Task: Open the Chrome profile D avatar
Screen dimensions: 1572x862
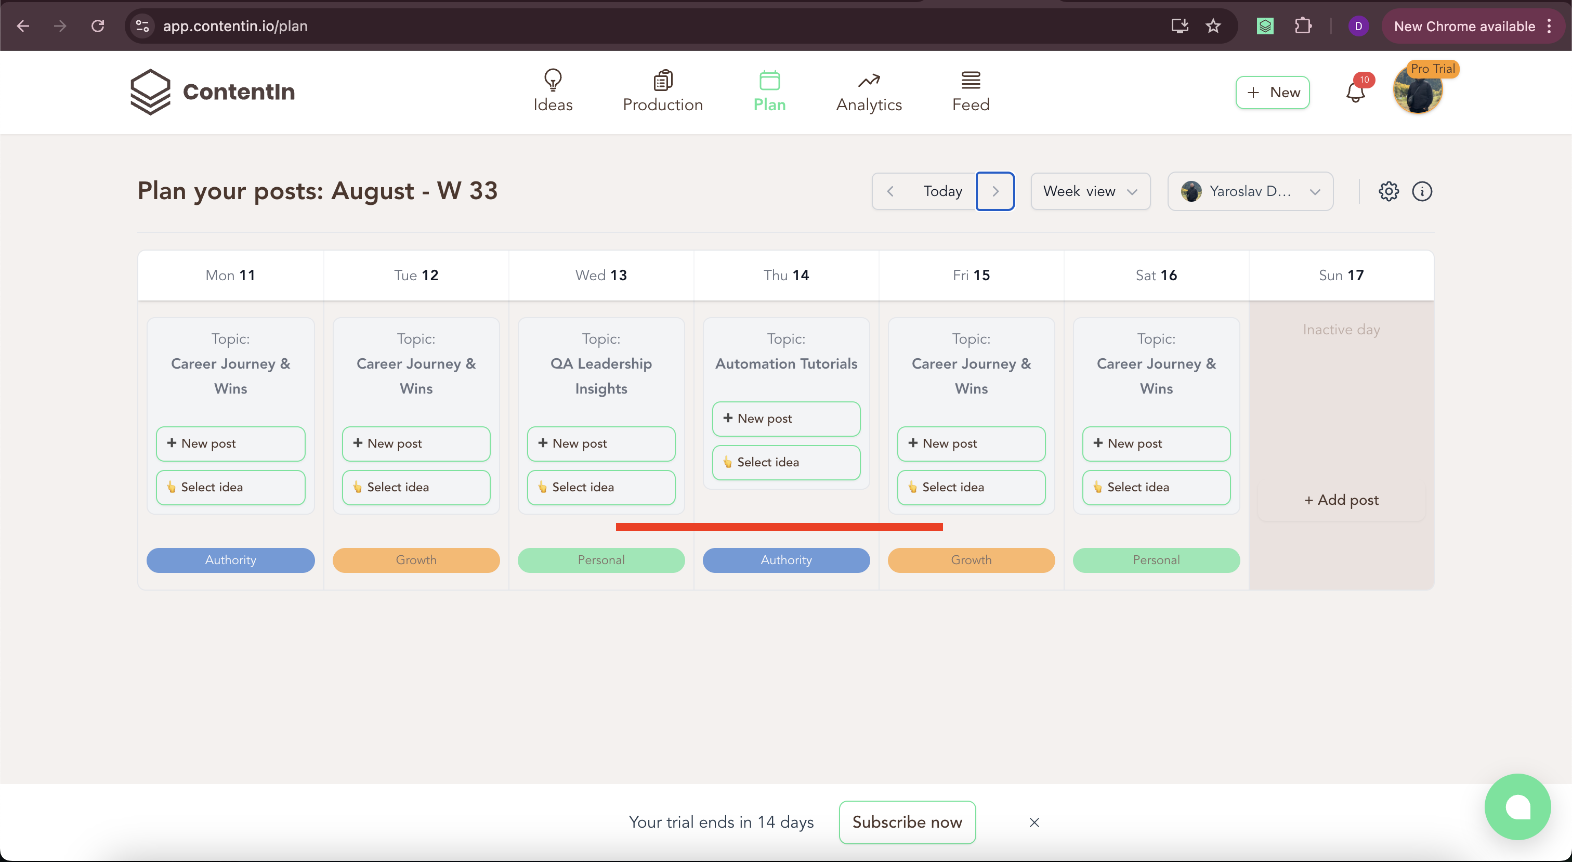Action: (1358, 25)
